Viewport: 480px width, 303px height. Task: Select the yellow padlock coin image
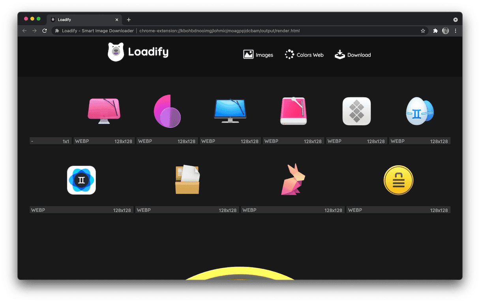tap(398, 180)
